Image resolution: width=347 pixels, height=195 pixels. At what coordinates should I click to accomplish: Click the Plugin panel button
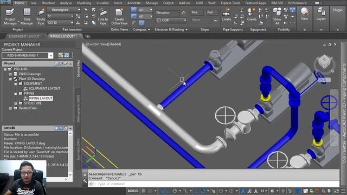[338, 10]
